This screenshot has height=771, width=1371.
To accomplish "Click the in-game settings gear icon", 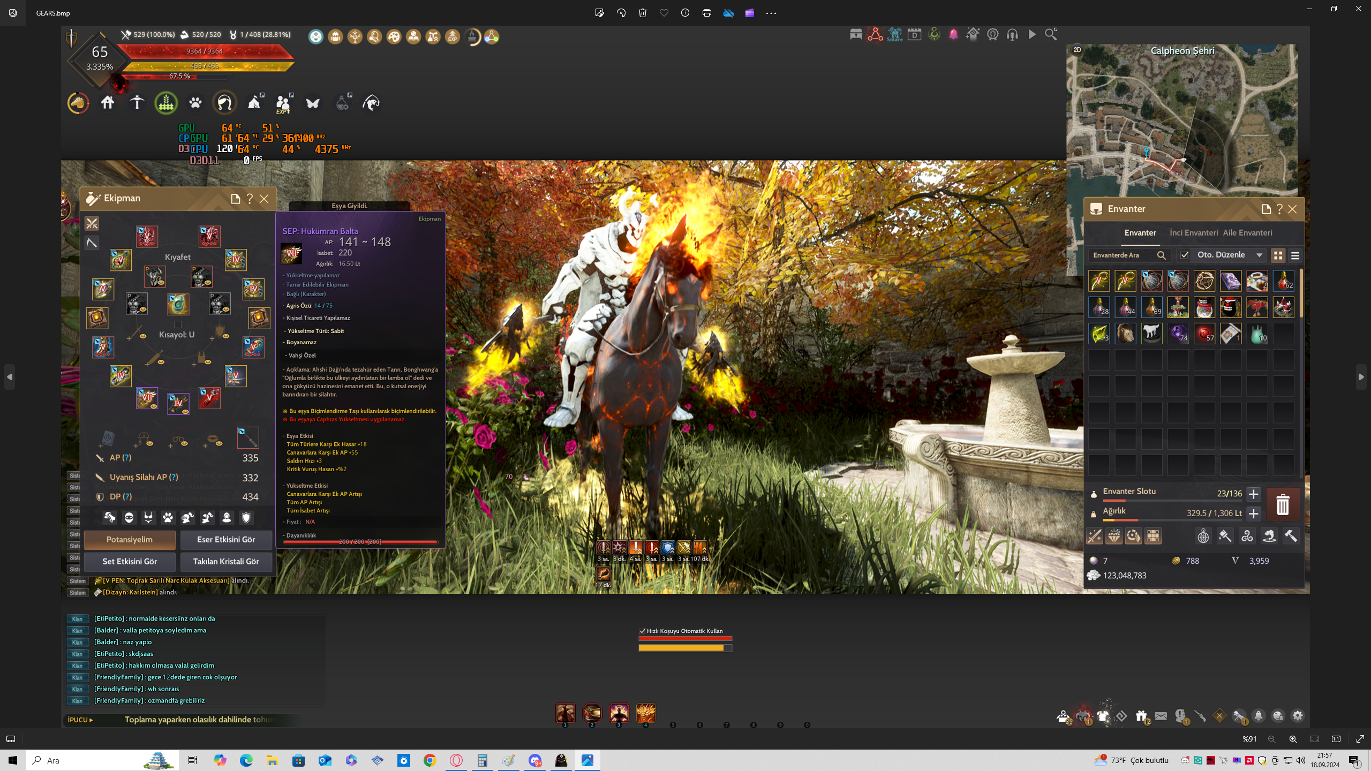I will point(1298,716).
